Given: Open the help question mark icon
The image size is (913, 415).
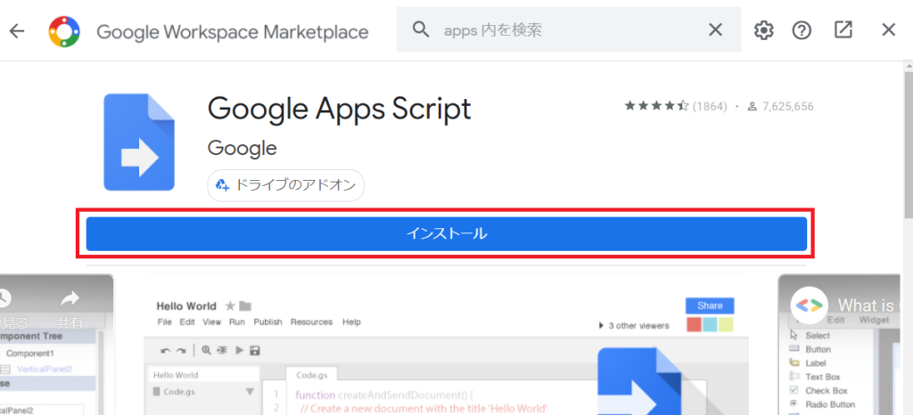Looking at the screenshot, I should pyautogui.click(x=802, y=30).
